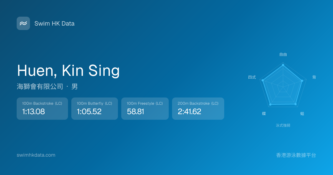Select the swimmer name Huen, Kin Sing
The image size is (333, 175).
pyautogui.click(x=68, y=71)
